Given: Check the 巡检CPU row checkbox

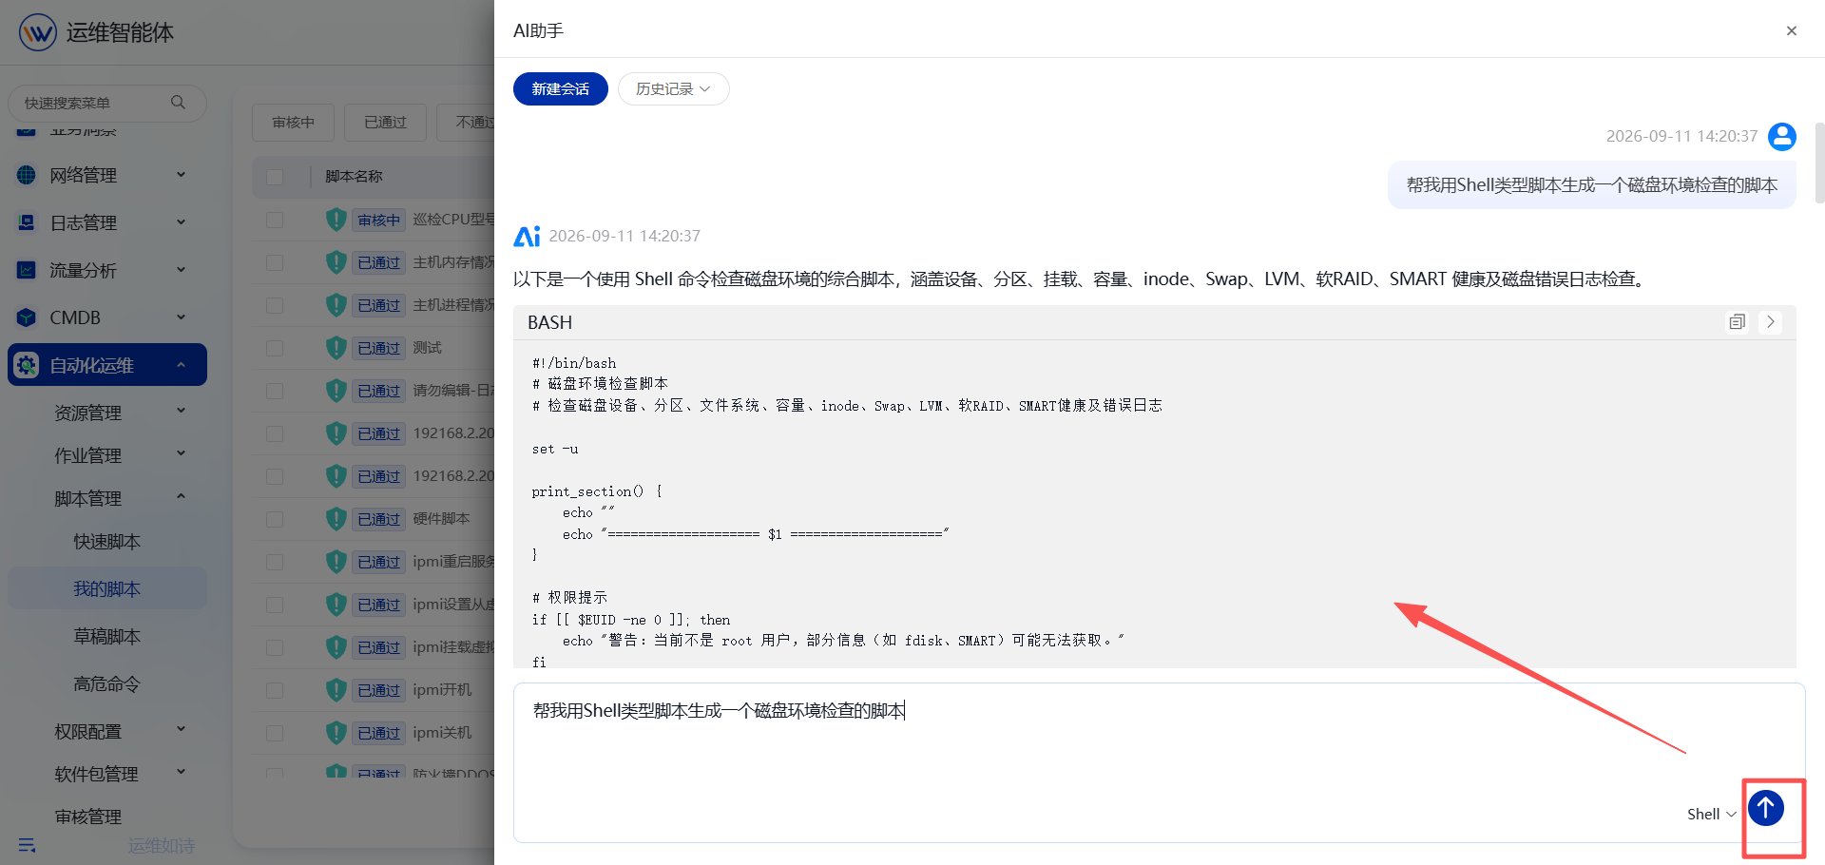Looking at the screenshot, I should point(275,220).
